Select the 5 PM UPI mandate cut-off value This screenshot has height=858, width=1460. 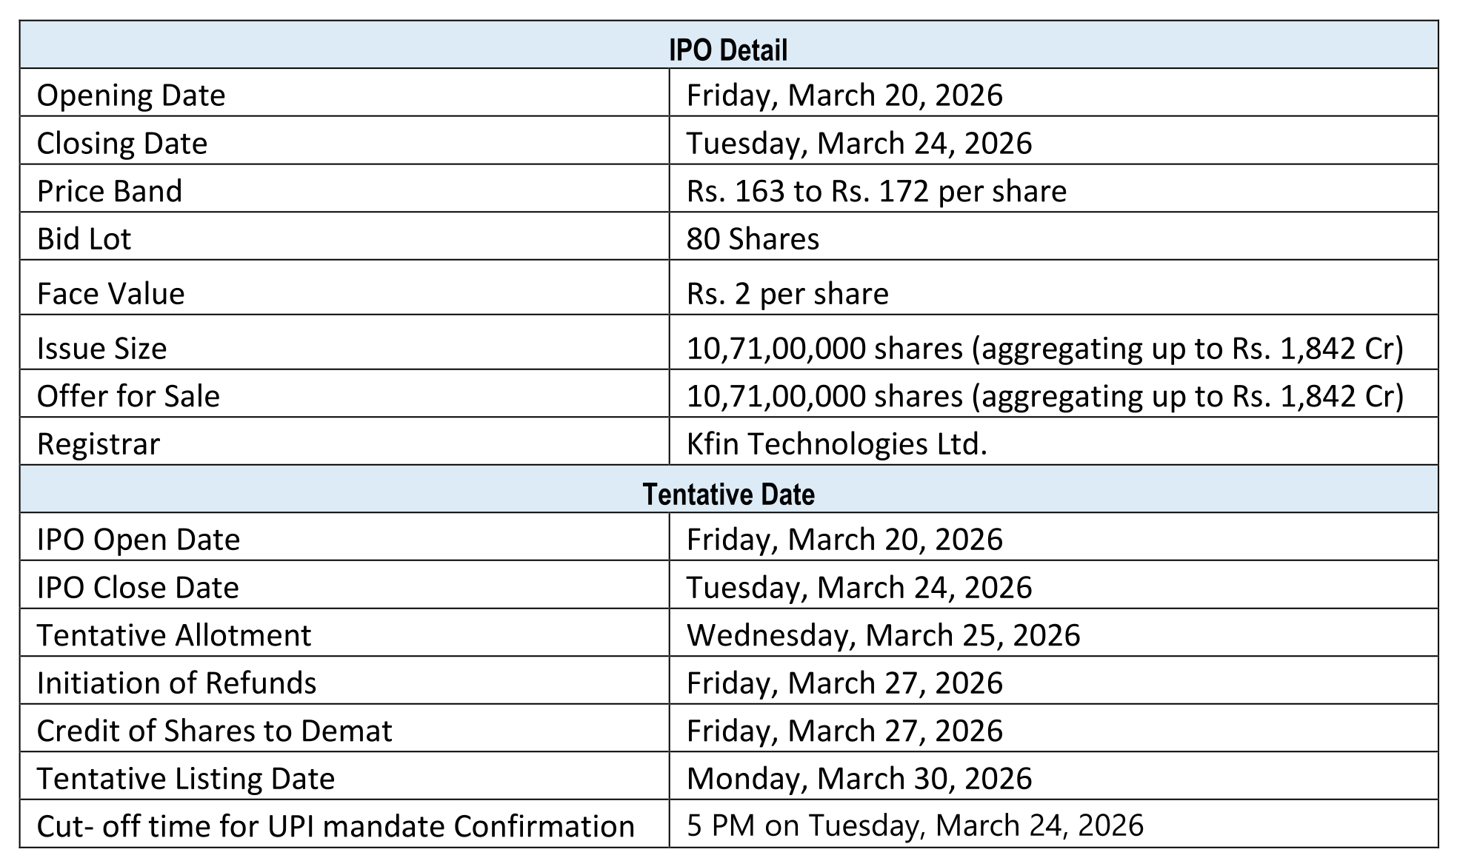tap(915, 825)
